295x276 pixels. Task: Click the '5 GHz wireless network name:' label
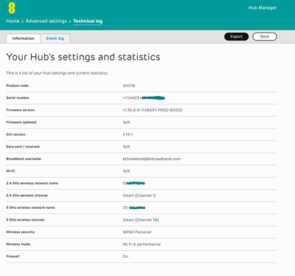pyautogui.click(x=31, y=207)
